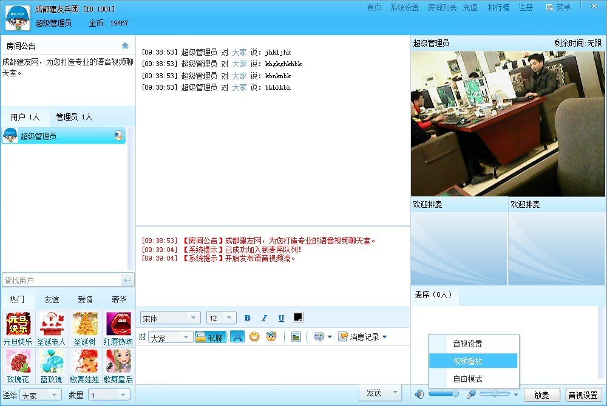Mute the microphone icon

tap(471, 394)
